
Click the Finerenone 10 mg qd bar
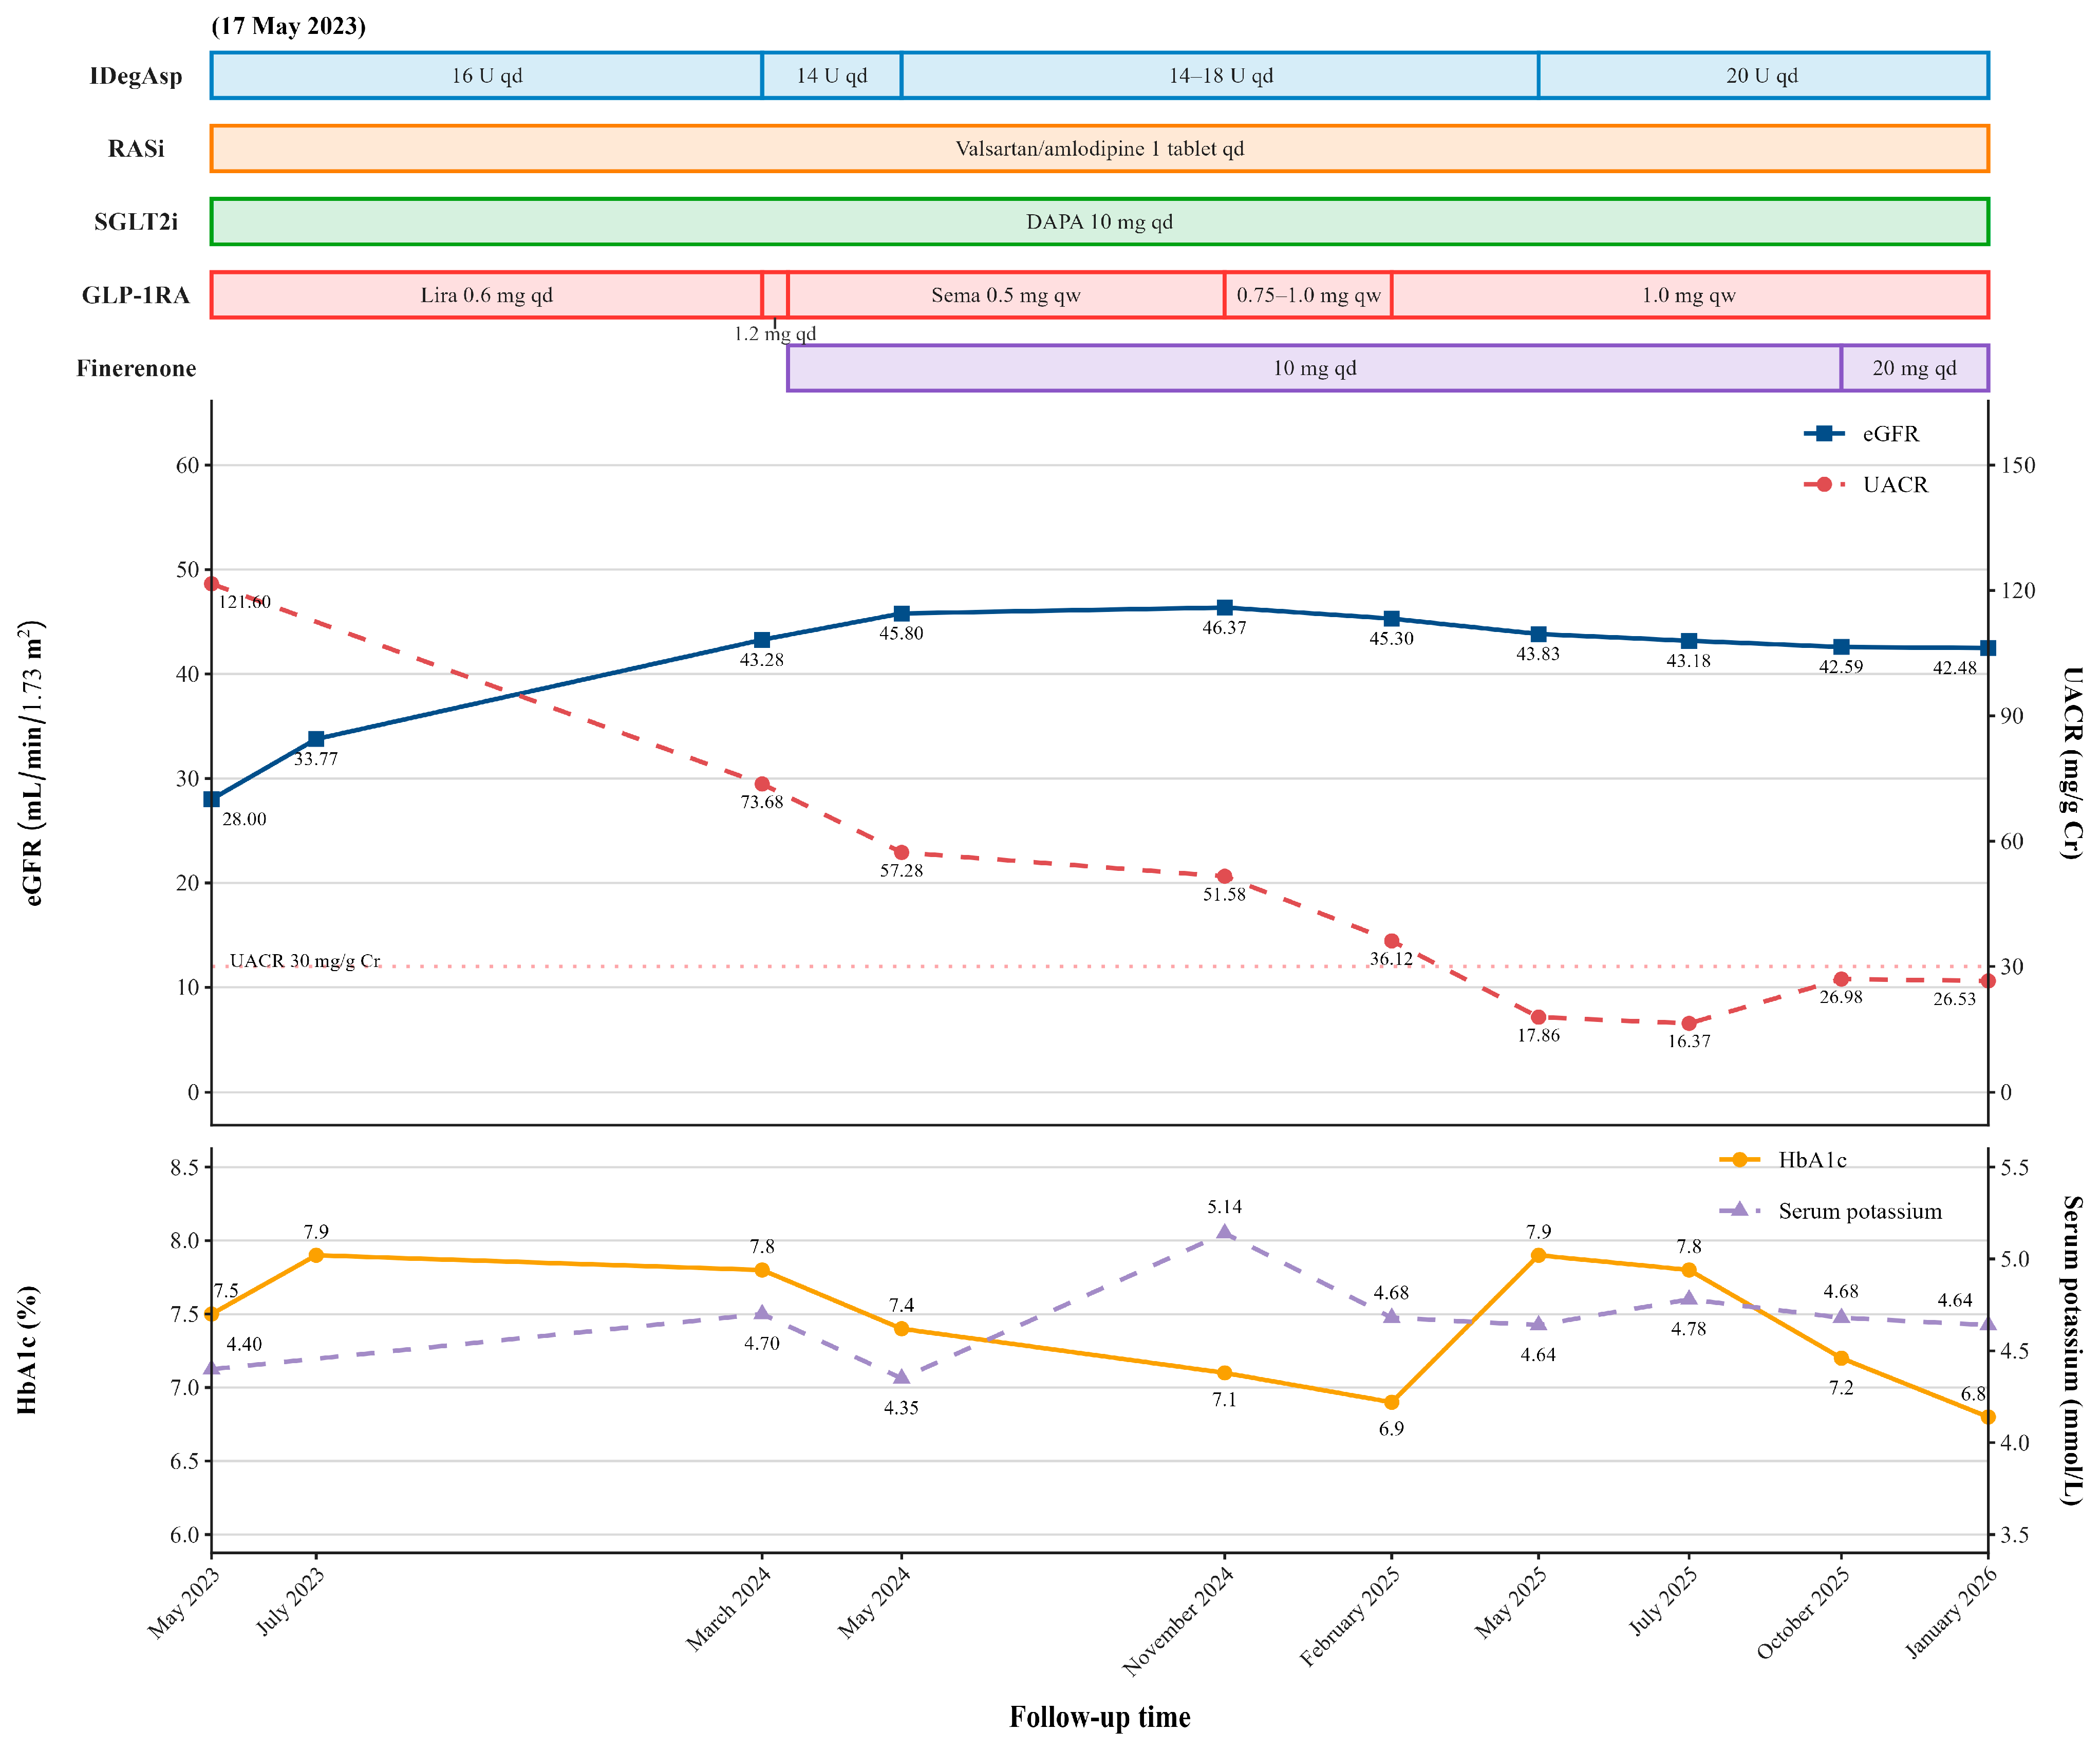[1314, 368]
